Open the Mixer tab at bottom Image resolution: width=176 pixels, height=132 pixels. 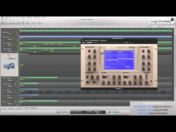4,109
